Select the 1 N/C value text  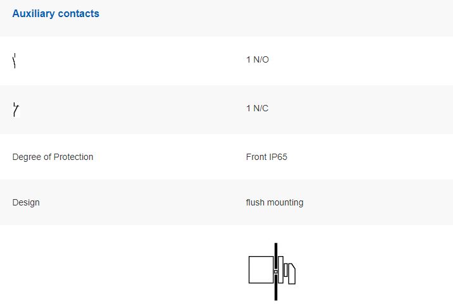[257, 108]
